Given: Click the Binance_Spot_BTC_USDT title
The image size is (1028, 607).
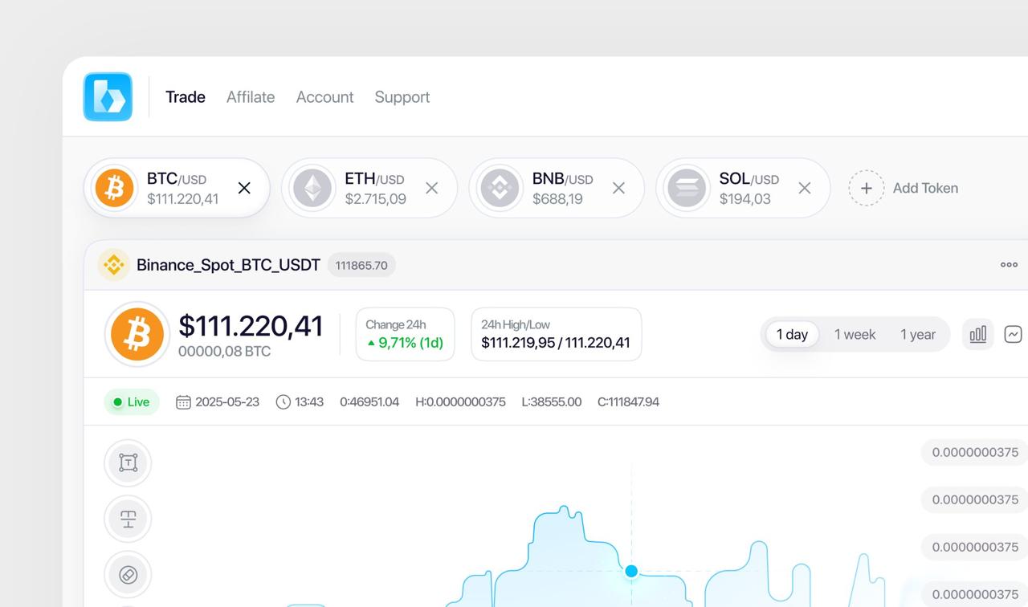Looking at the screenshot, I should (x=228, y=265).
